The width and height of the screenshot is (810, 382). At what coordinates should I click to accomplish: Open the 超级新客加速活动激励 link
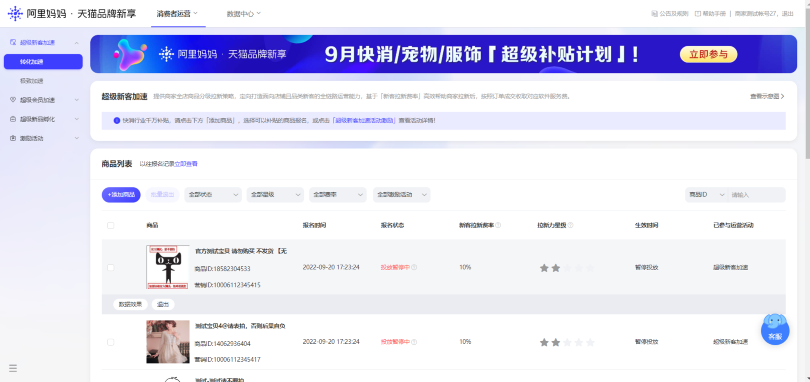point(364,120)
